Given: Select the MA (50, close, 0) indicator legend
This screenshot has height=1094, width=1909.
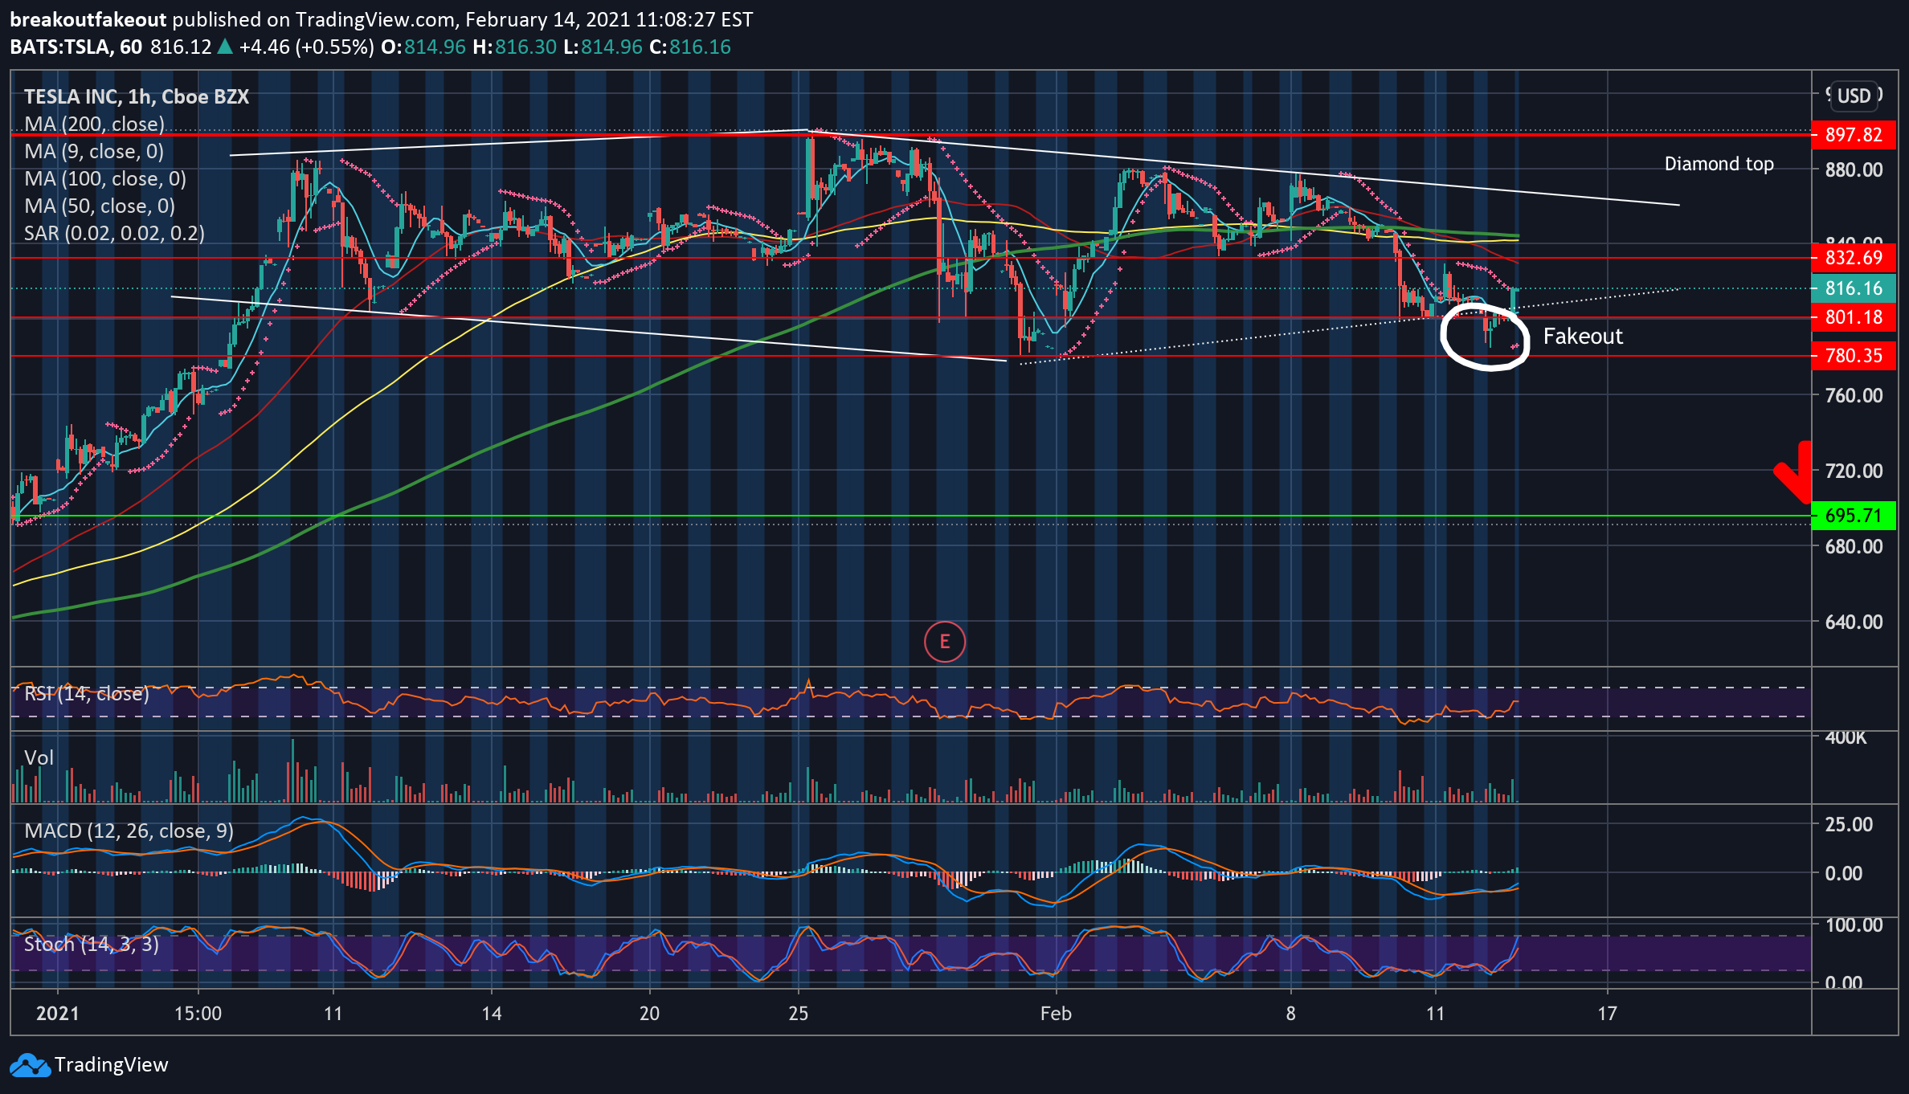Looking at the screenshot, I should click(100, 206).
